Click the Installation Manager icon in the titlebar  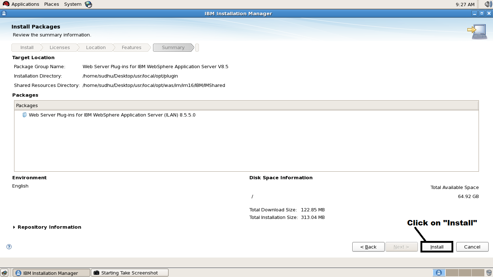coord(3,13)
